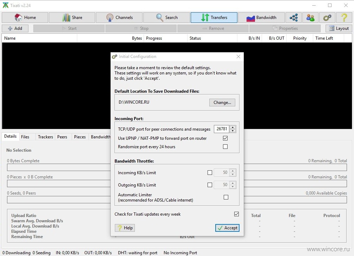The image size is (354, 256).
Task: Switch to the Trackers tab
Action: (x=45, y=137)
